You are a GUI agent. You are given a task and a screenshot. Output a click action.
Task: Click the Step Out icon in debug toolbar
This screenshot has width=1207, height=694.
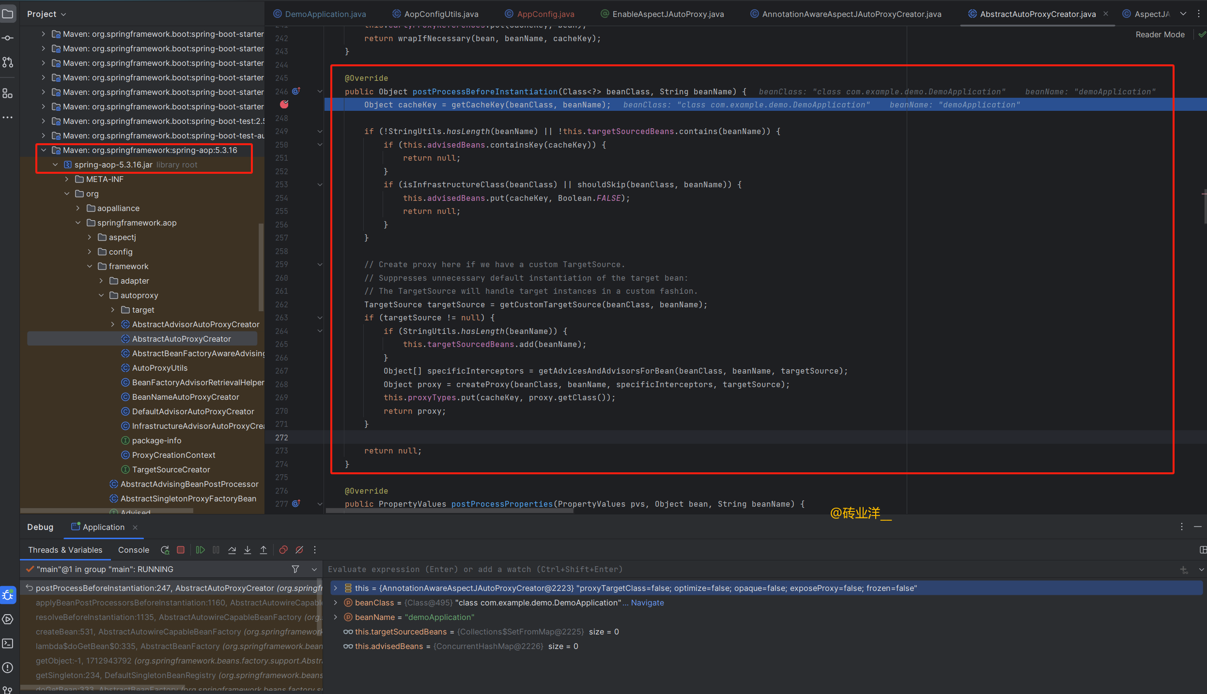(x=263, y=549)
